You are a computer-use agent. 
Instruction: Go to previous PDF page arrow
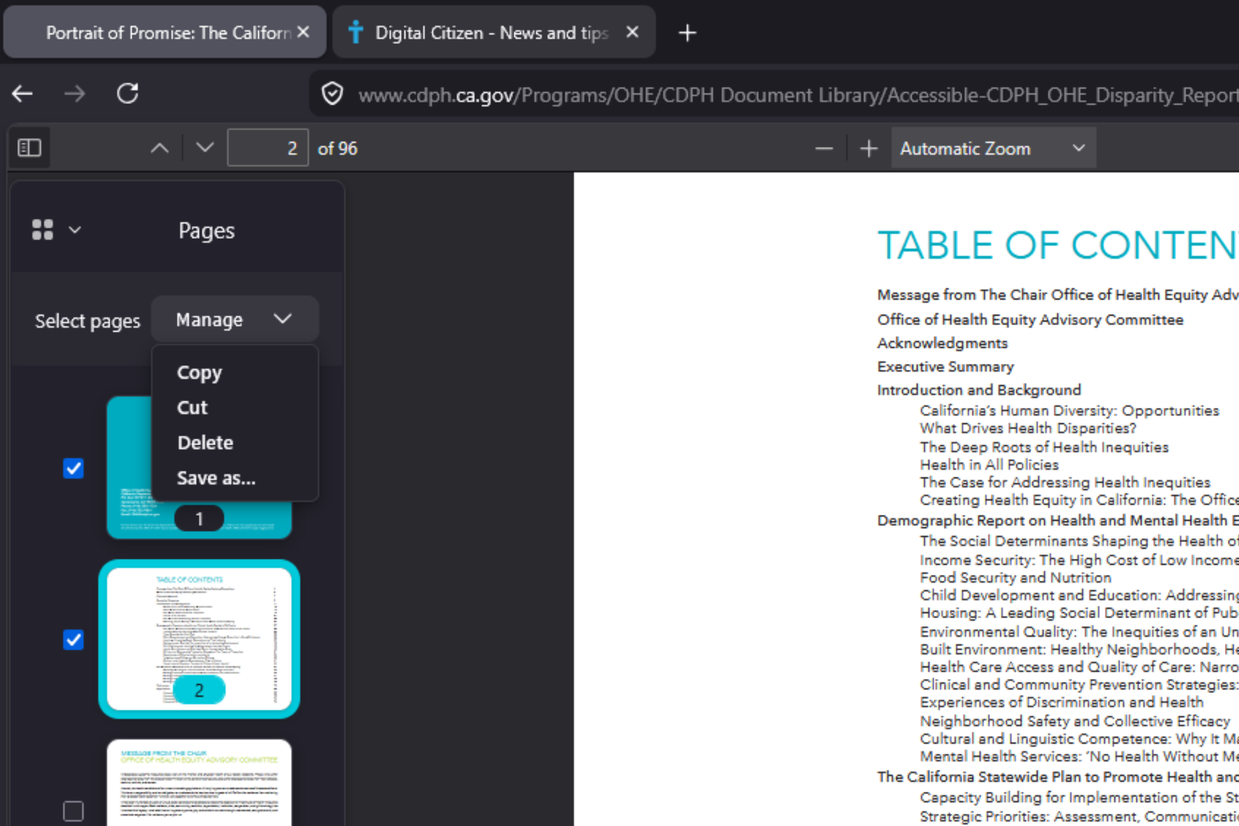[x=159, y=148]
